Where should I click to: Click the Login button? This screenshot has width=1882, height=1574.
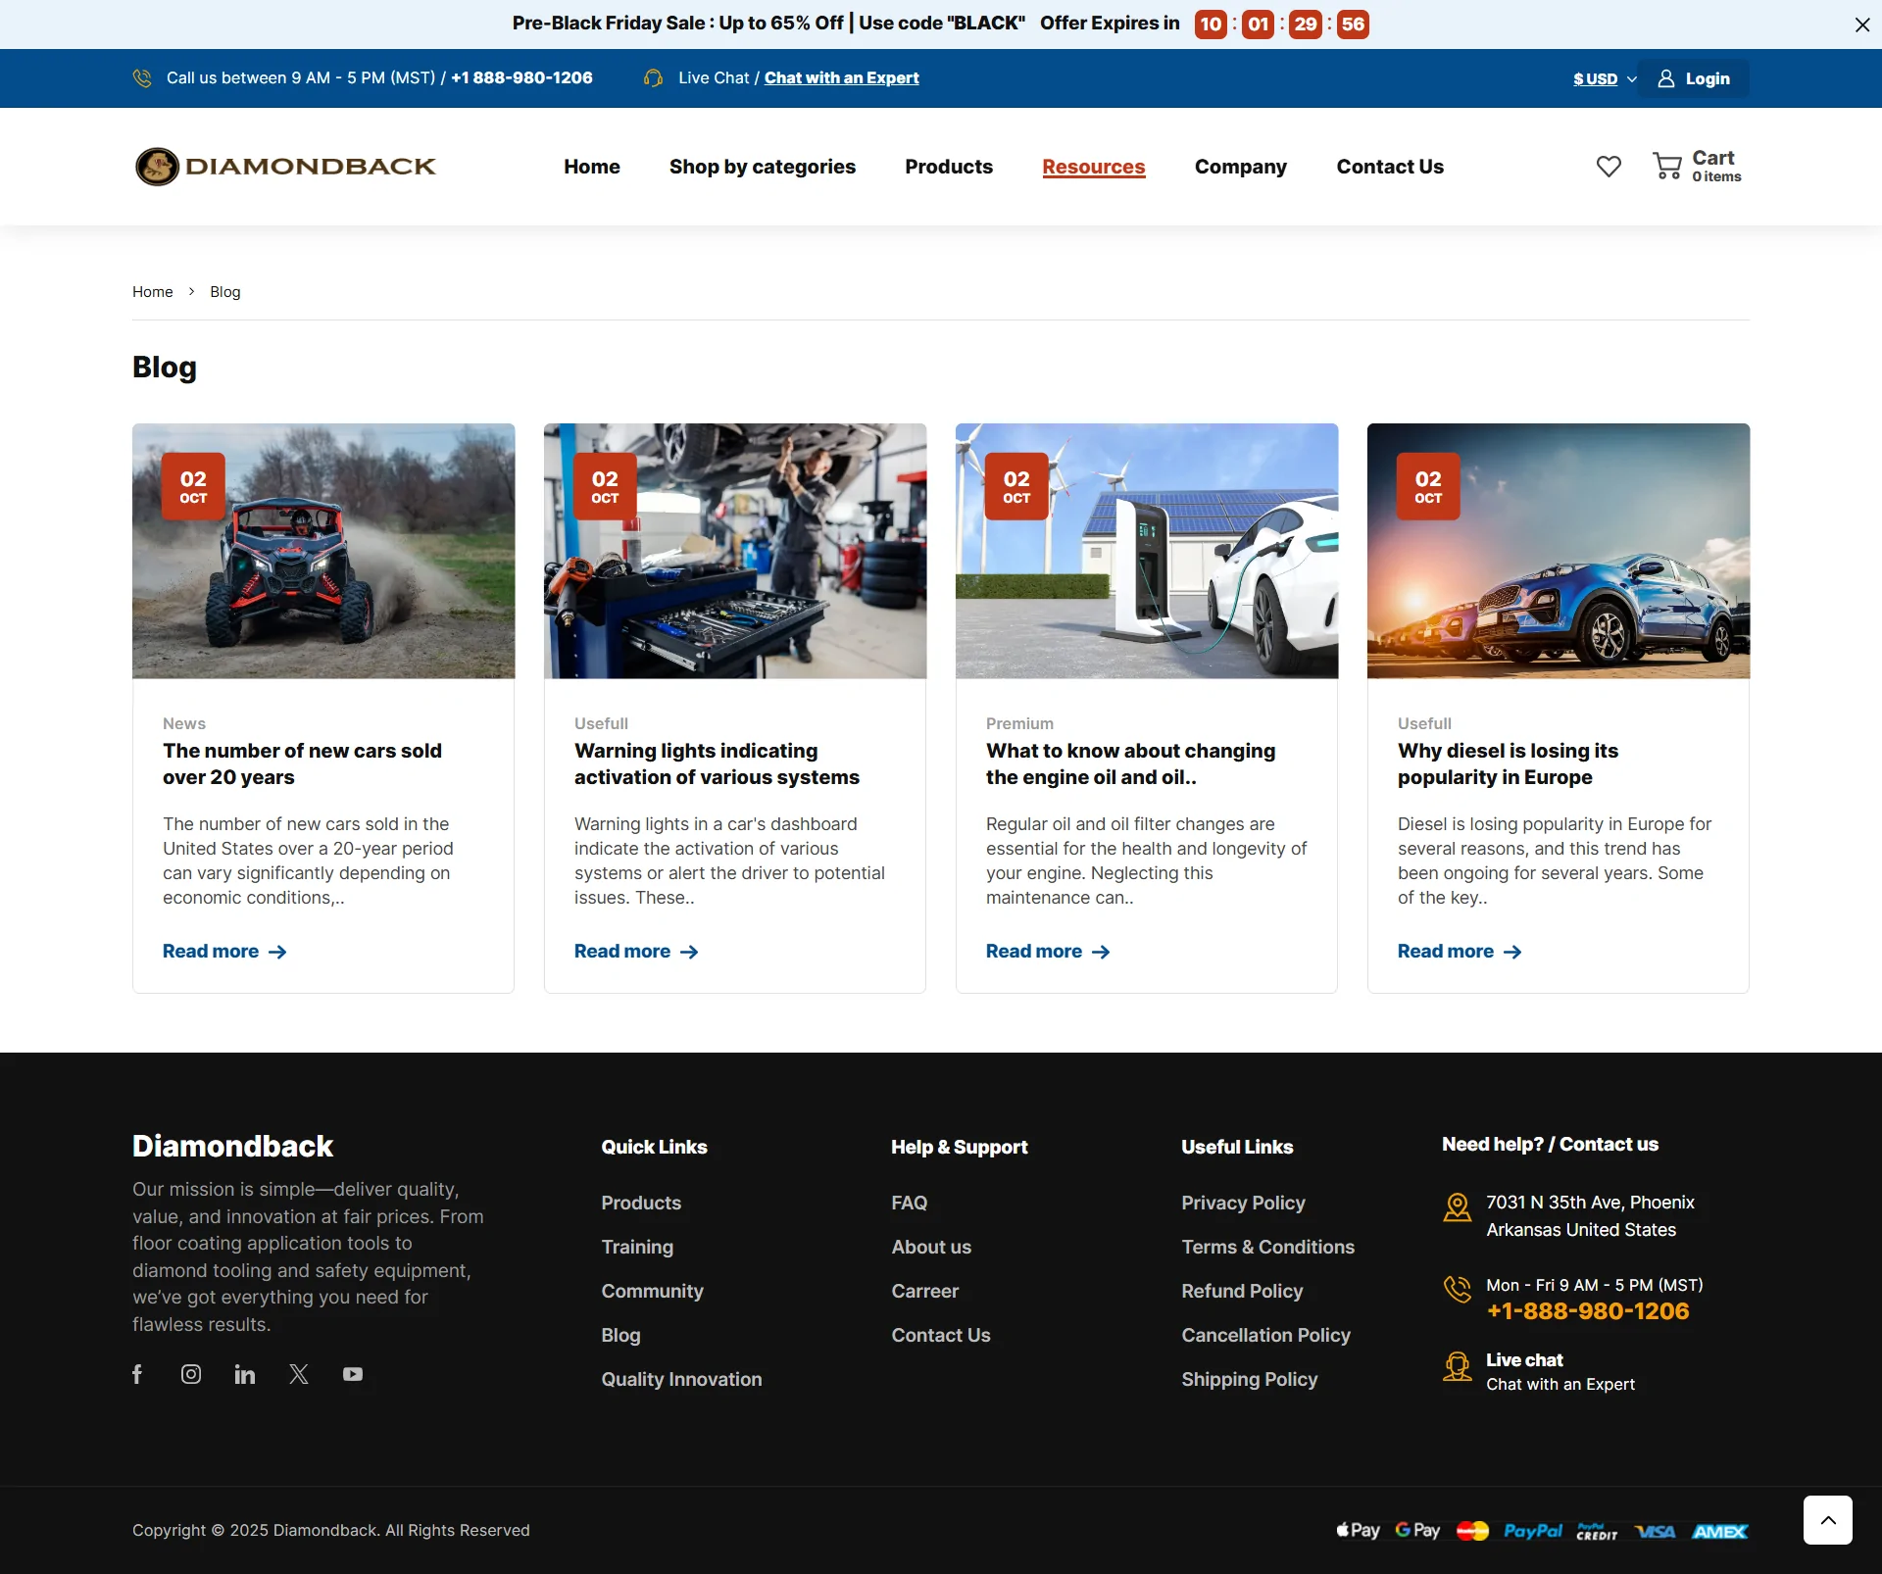(1694, 78)
